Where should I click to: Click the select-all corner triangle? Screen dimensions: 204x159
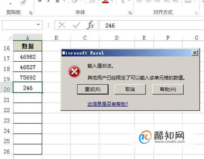click(10, 38)
